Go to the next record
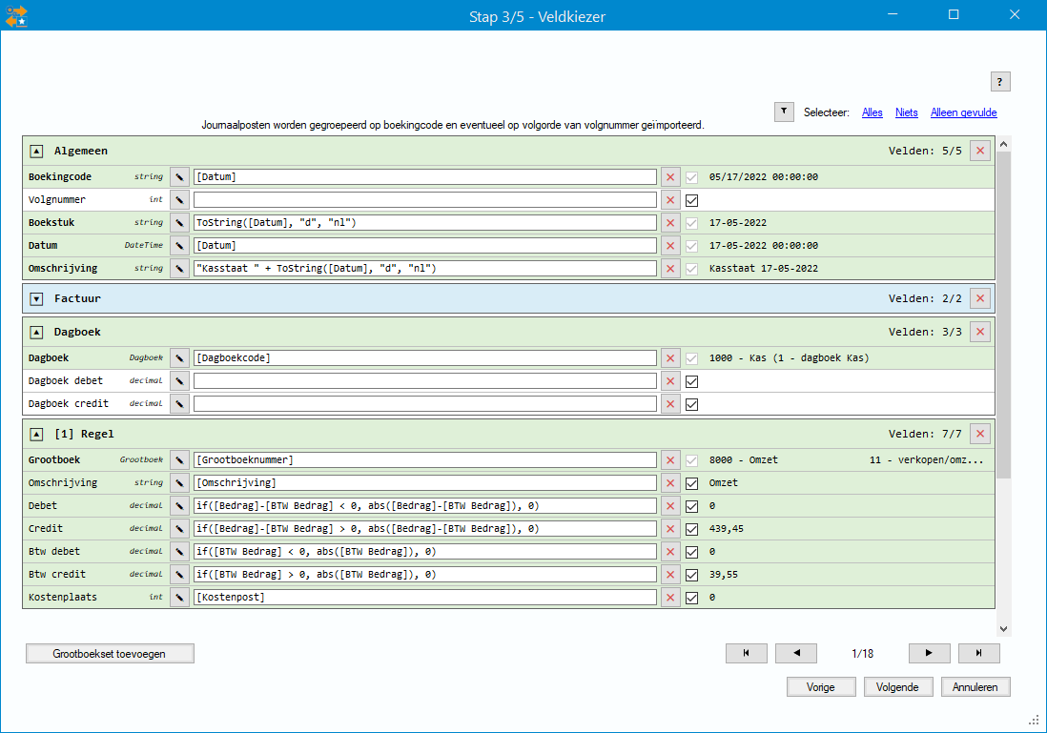Viewport: 1047px width, 733px height. [930, 654]
